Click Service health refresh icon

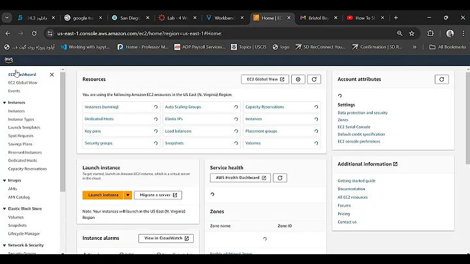280,178
